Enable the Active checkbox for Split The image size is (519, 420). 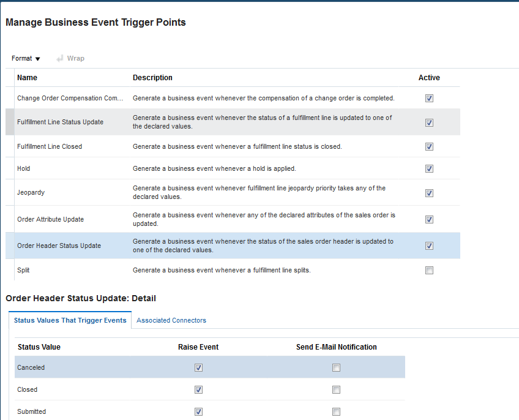(429, 270)
